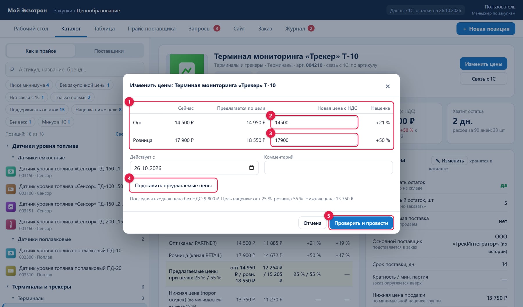Select the Как в прайсе view

[41, 51]
